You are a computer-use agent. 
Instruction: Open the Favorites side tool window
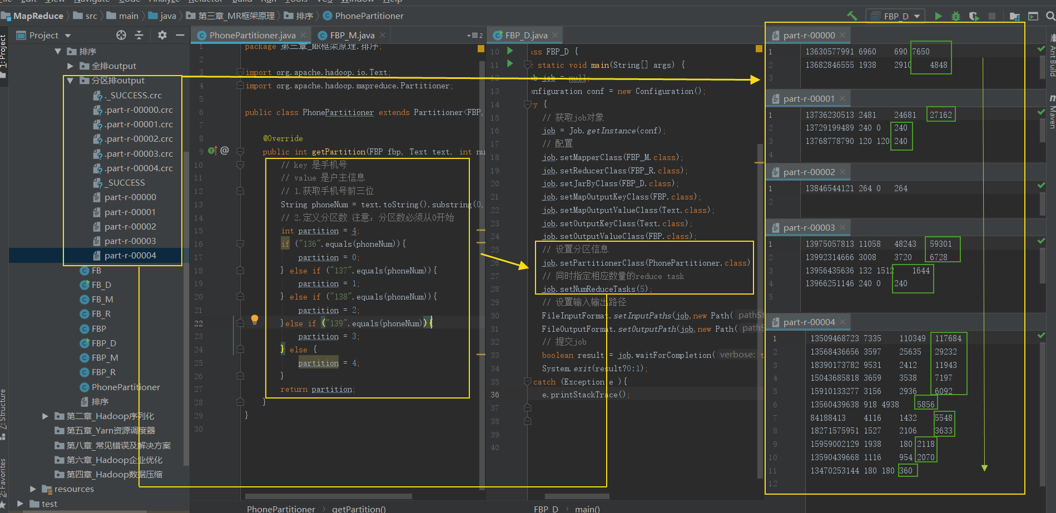[3, 482]
